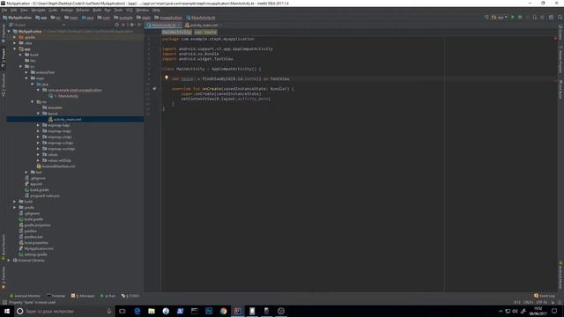The width and height of the screenshot is (564, 317).
Task: Collapse the app module node
Action: tap(15, 49)
